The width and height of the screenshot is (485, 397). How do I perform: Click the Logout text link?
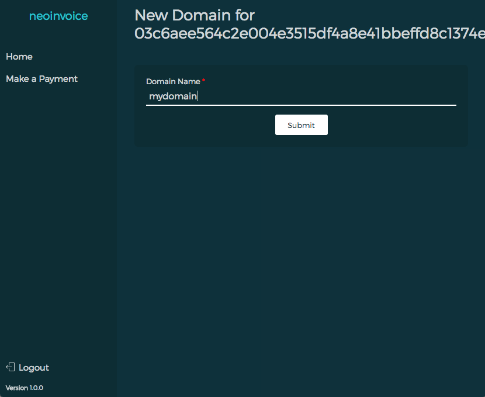point(34,368)
